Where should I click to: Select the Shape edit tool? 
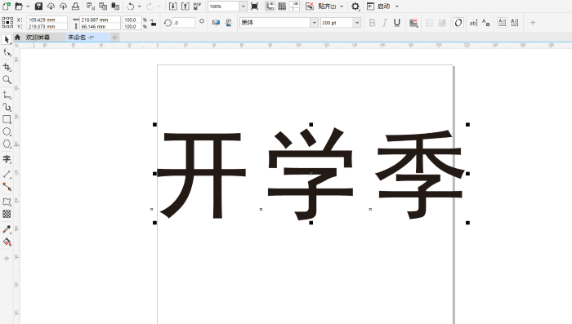[x=7, y=53]
